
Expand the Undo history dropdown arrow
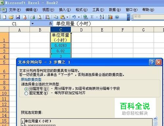(79, 17)
